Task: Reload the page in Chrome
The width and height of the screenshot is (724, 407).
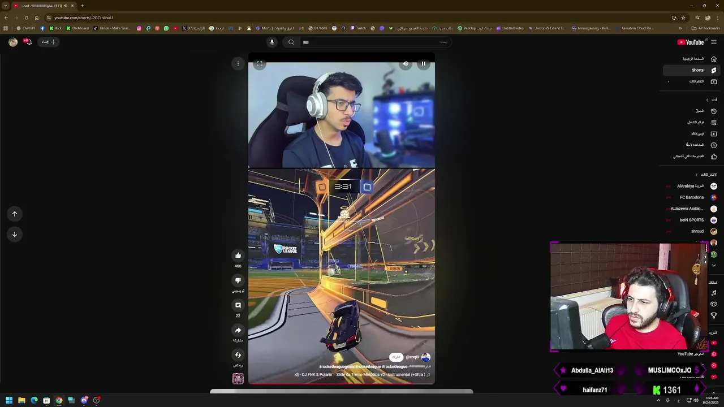Action: point(26,18)
